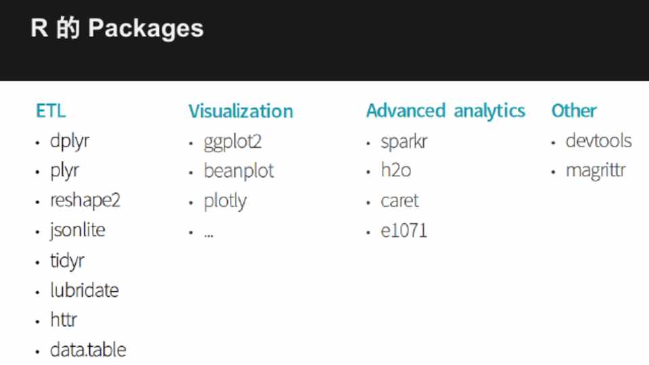Click the slide title 'R 的 Packages'
Image resolution: width=649 pixels, height=365 pixels.
[117, 28]
